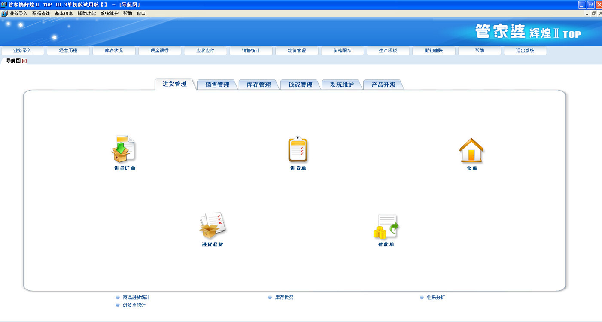This screenshot has height=322, width=602.
Task: Open 物价管理 from the toolbar
Action: tap(296, 50)
